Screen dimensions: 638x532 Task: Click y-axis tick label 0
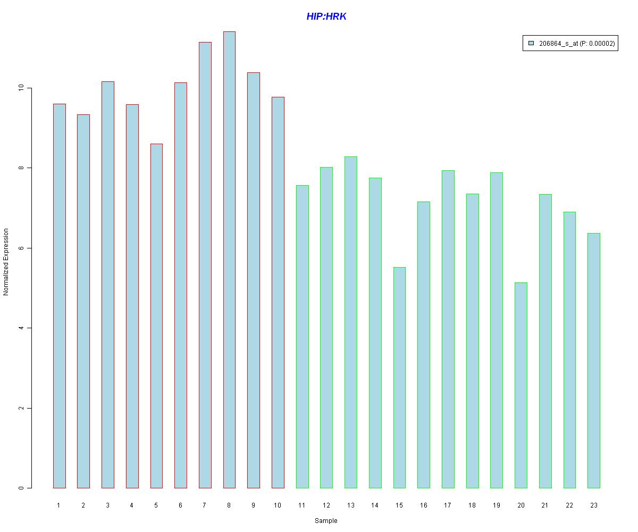[21, 488]
